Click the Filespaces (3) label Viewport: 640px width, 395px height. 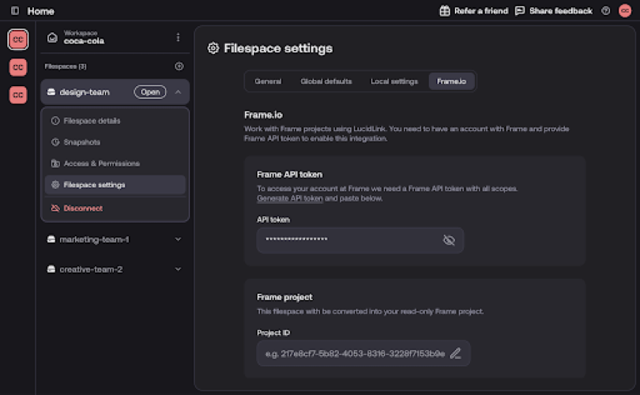click(x=66, y=66)
